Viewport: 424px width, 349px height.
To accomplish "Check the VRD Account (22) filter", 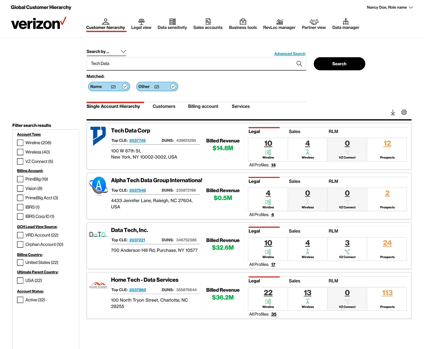I will click(x=20, y=235).
